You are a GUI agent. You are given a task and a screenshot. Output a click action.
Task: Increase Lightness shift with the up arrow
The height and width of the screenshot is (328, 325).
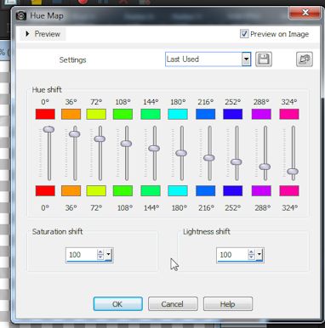tap(251, 252)
